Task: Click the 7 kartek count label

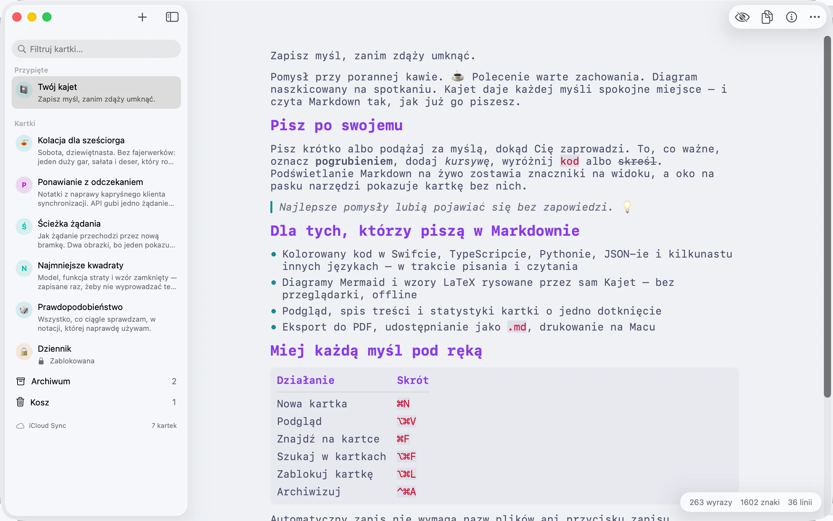Action: tap(164, 426)
